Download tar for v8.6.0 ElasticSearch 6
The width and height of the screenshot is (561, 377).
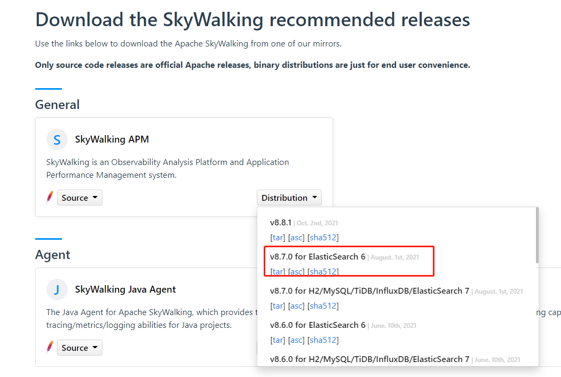278,340
